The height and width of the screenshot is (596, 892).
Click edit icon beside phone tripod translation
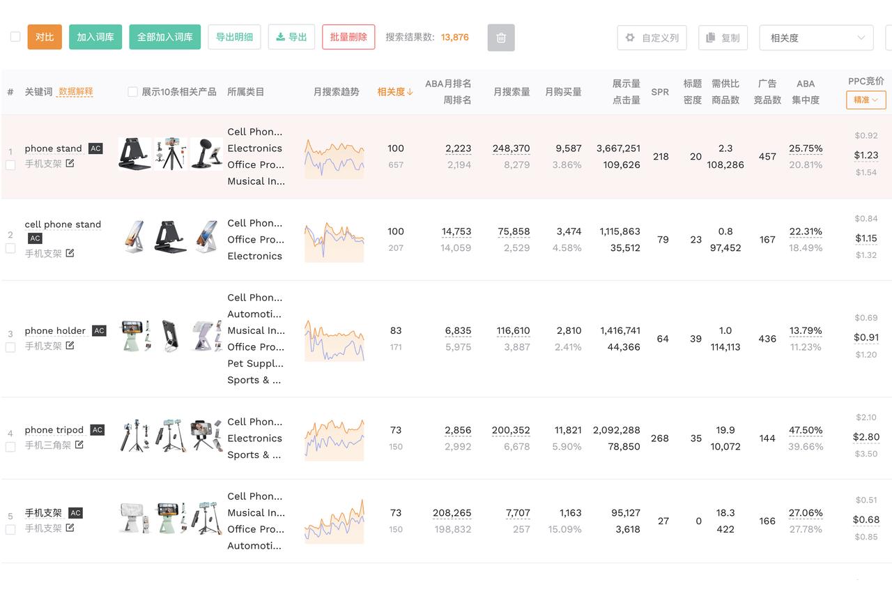pos(79,445)
